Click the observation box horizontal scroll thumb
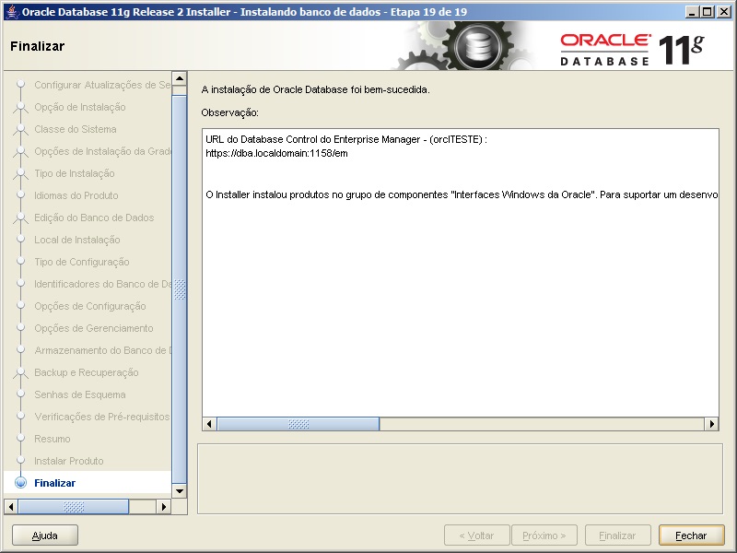This screenshot has width=737, height=553. [x=298, y=424]
